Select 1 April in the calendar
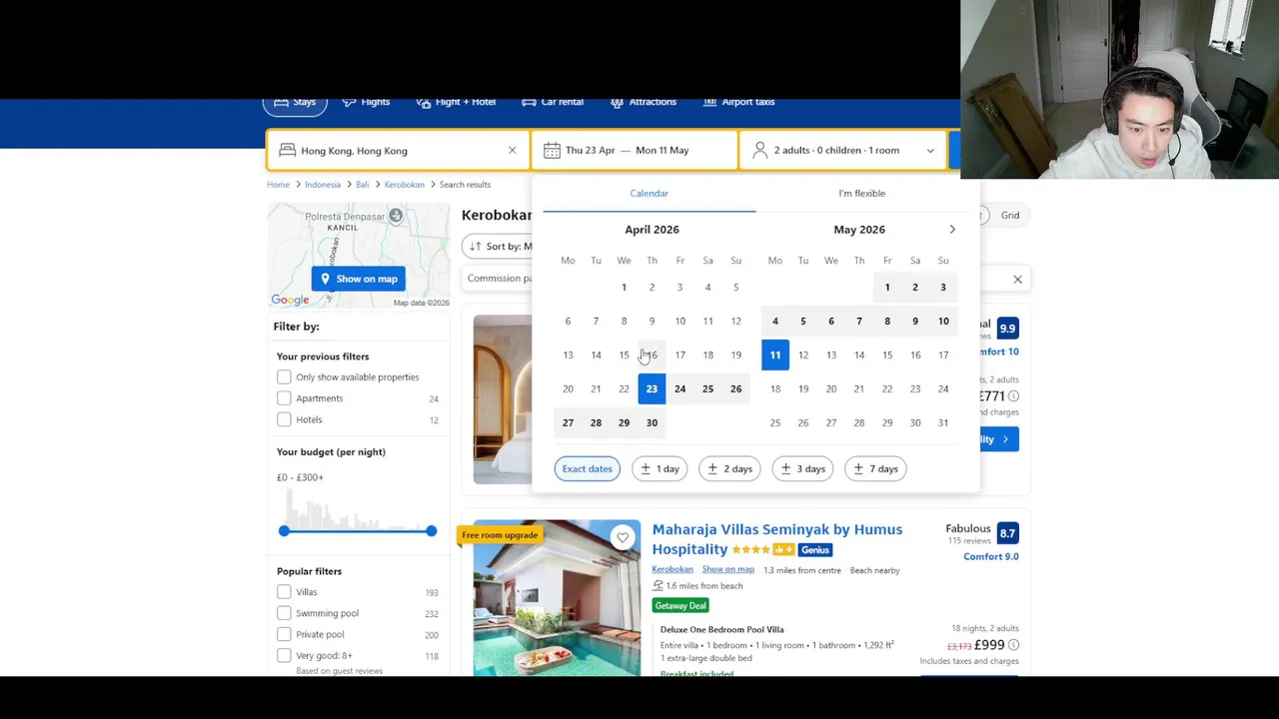This screenshot has height=719, width=1279. [x=624, y=288]
